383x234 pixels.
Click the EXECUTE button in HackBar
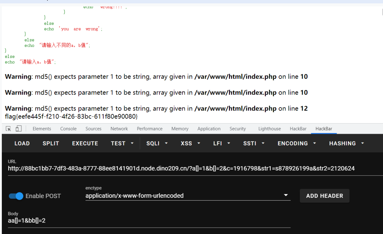tap(85, 143)
